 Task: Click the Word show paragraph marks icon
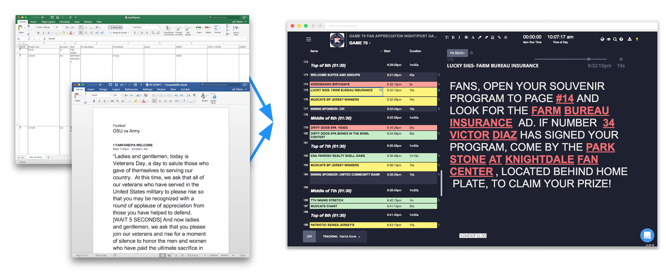194,95
